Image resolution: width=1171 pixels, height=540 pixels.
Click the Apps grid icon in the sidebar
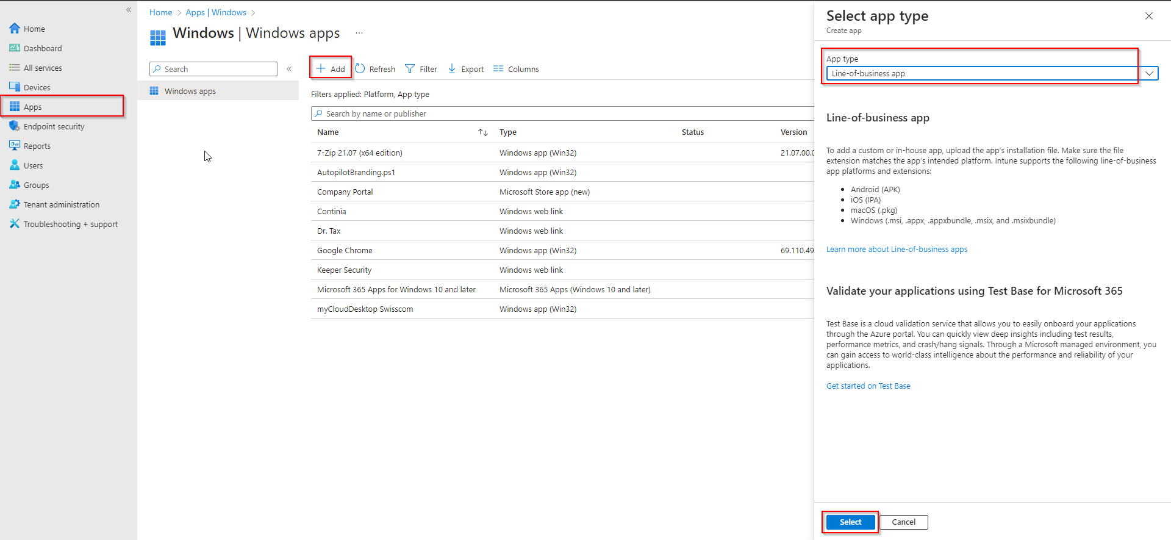click(x=15, y=107)
